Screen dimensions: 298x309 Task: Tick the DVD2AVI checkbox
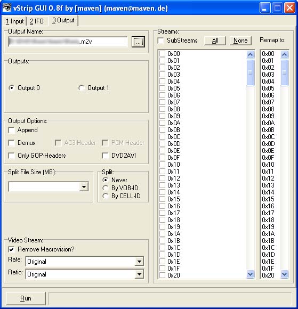click(106, 156)
